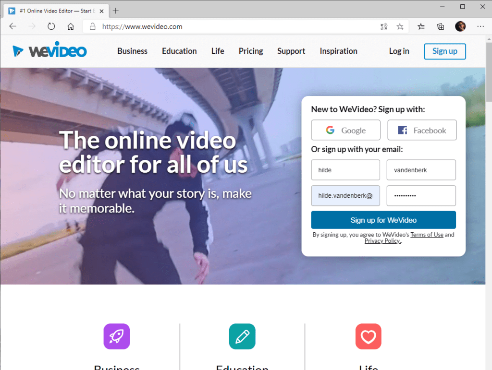Refresh the current page
The image size is (492, 370).
tap(51, 26)
